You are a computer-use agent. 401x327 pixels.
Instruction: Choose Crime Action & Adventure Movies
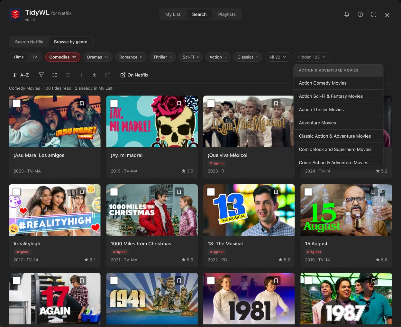338,162
